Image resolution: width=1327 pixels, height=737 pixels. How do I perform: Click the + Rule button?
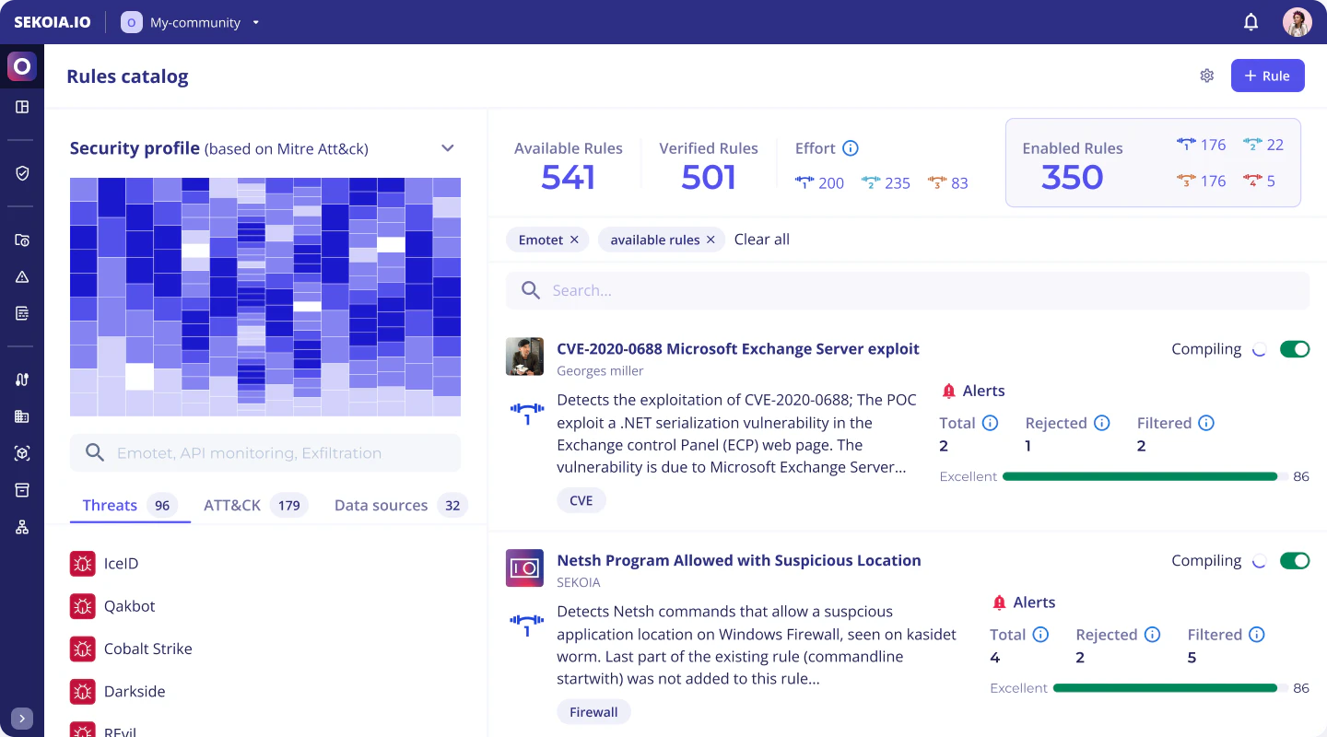1268,76
